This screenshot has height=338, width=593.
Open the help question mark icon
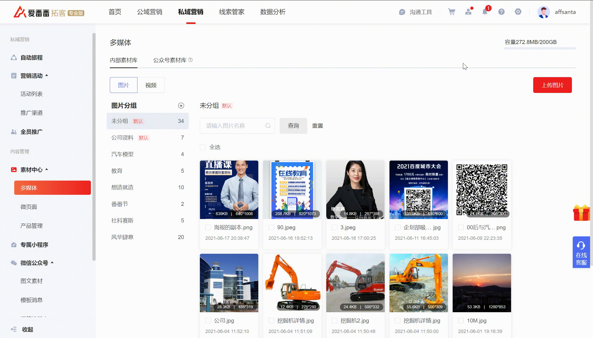(x=501, y=12)
